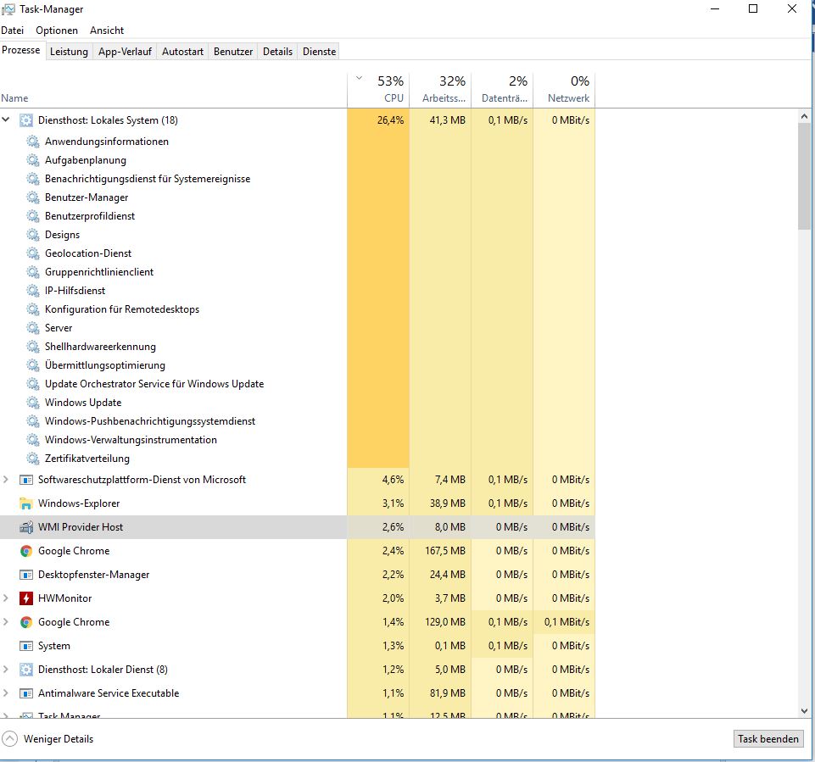
Task: Click the gear icon beside Windows Update service
Action: click(33, 403)
